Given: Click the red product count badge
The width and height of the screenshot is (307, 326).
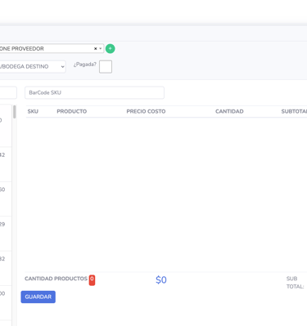Looking at the screenshot, I should coord(92,280).
